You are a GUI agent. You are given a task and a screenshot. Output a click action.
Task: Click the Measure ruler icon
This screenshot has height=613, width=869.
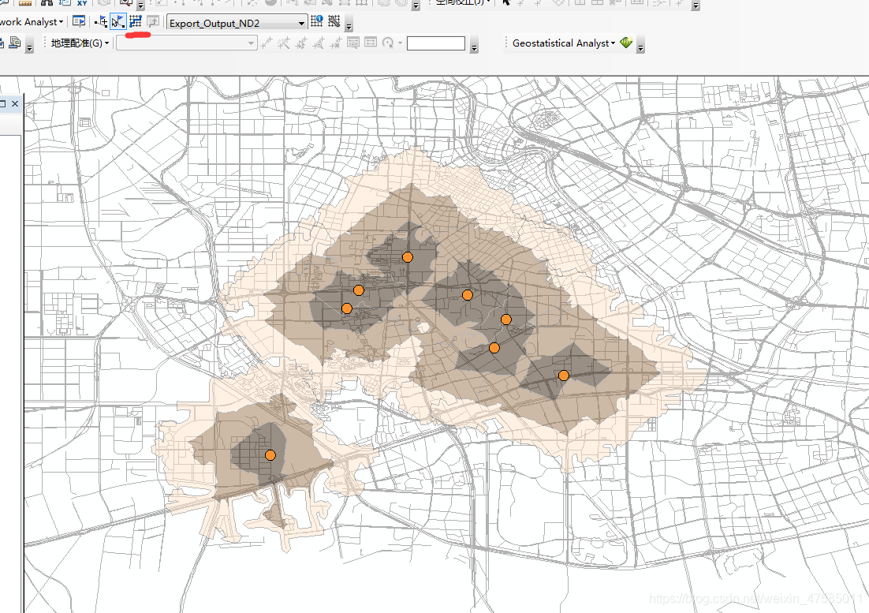(x=25, y=3)
